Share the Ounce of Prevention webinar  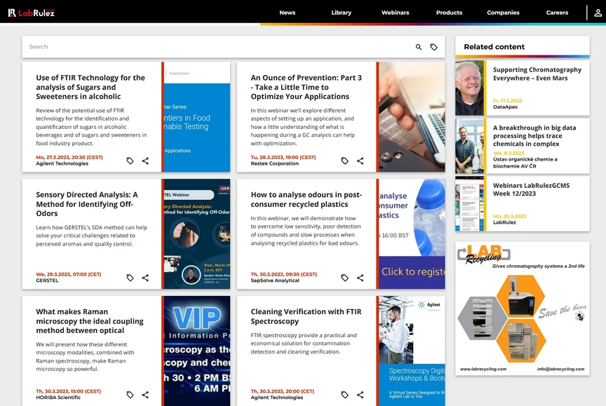click(361, 161)
